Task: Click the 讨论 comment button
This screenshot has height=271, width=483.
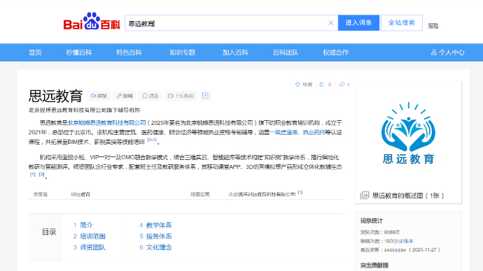Action: 150,96
